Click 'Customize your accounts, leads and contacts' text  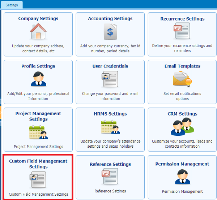point(182,144)
